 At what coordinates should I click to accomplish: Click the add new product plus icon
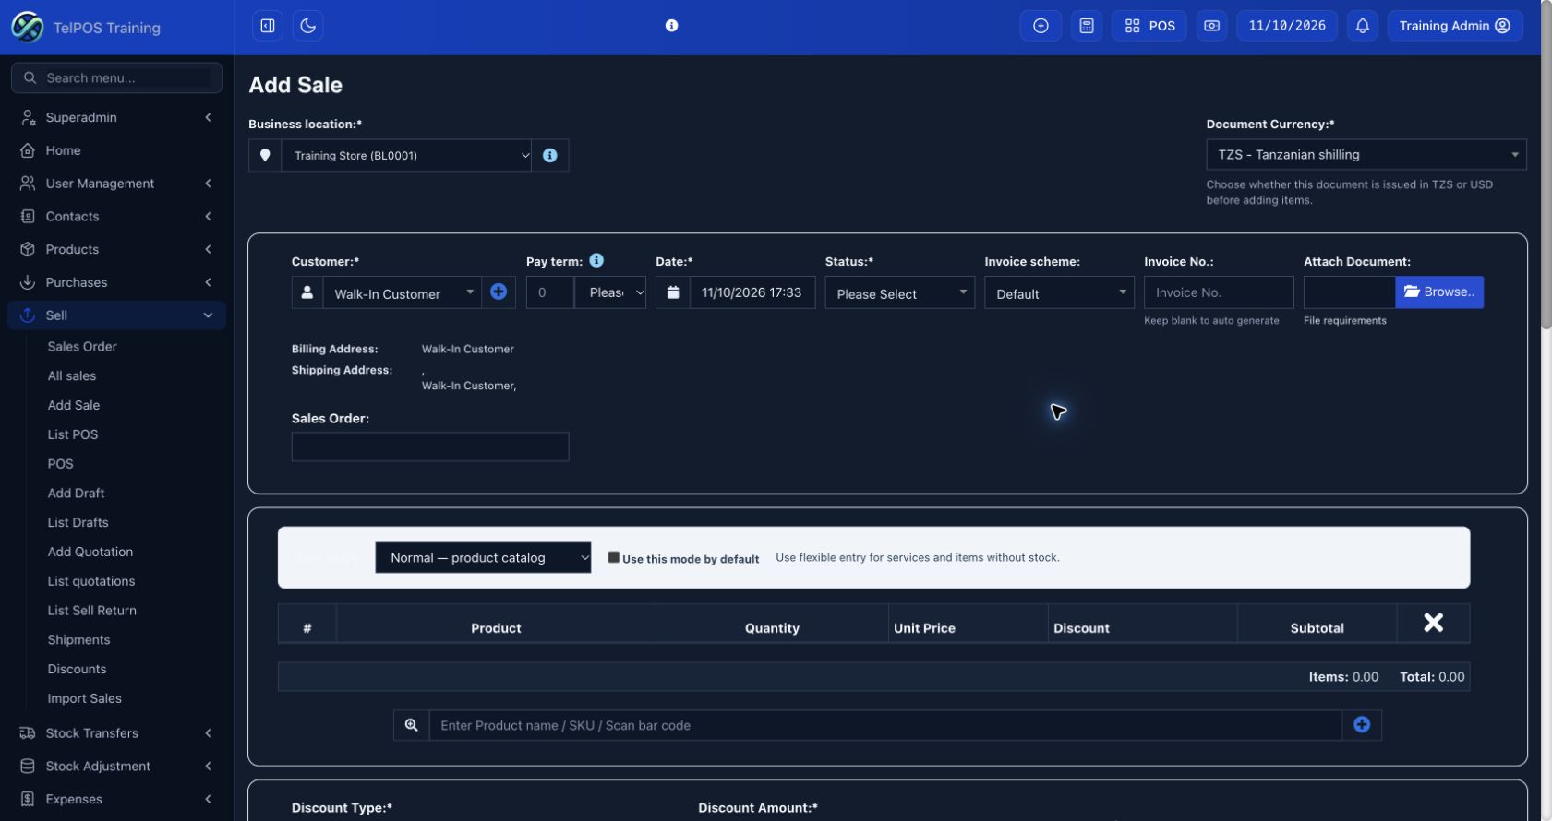(x=1362, y=725)
